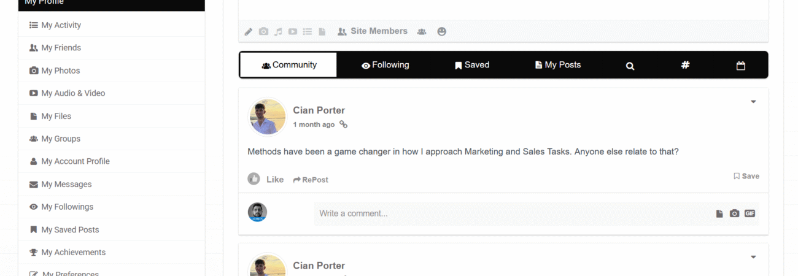Click the camera photo icon in composer toolbar
Image resolution: width=798 pixels, height=276 pixels.
pos(263,31)
